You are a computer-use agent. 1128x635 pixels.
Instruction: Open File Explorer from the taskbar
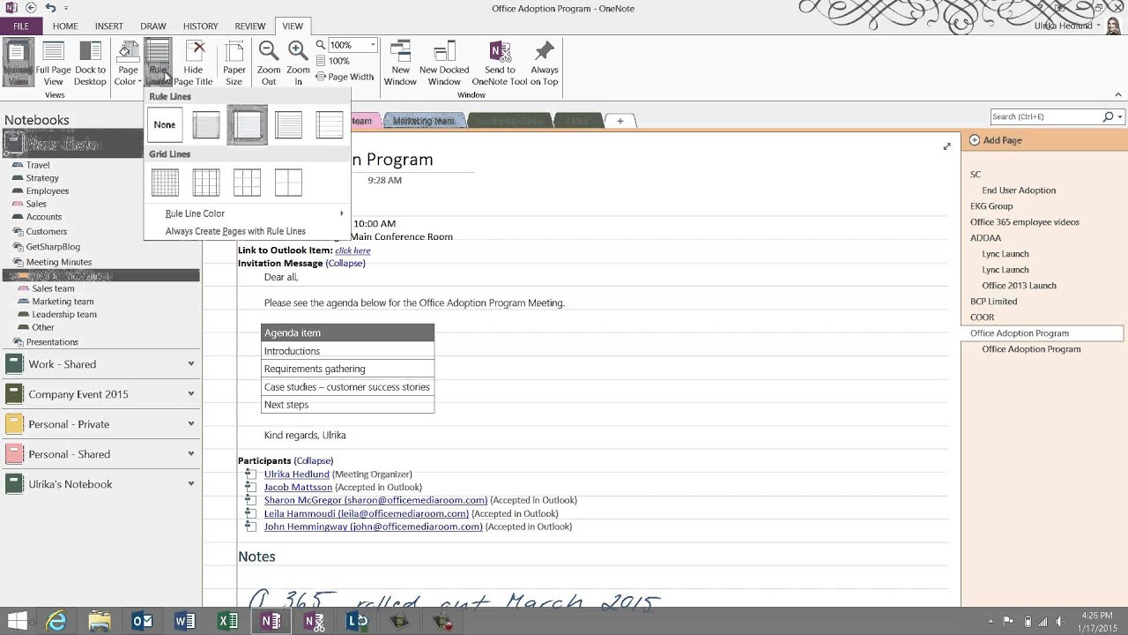pyautogui.click(x=100, y=622)
